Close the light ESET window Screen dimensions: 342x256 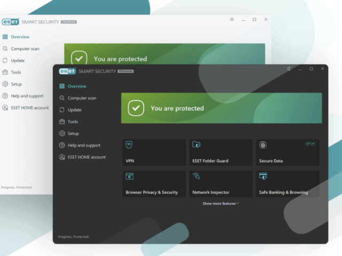coord(266,19)
